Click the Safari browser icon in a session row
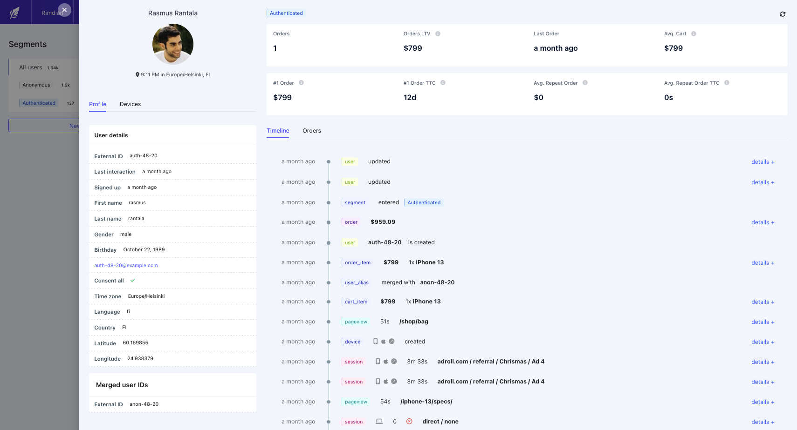Screen dimensions: 797x430 394,362
